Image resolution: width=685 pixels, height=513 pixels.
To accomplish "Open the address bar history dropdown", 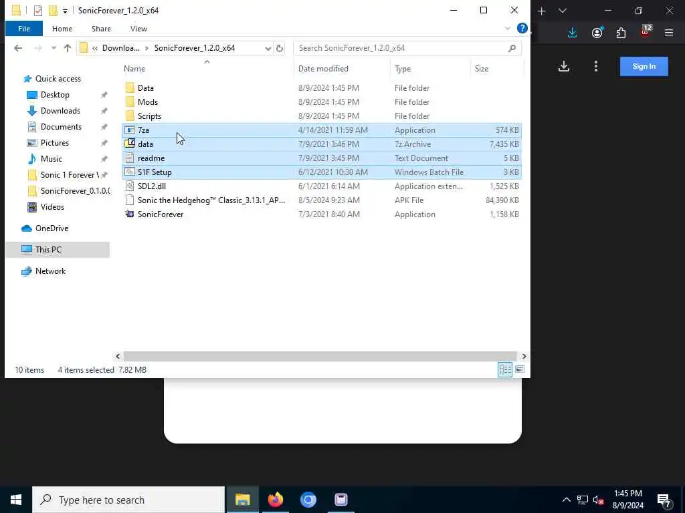I will click(268, 48).
